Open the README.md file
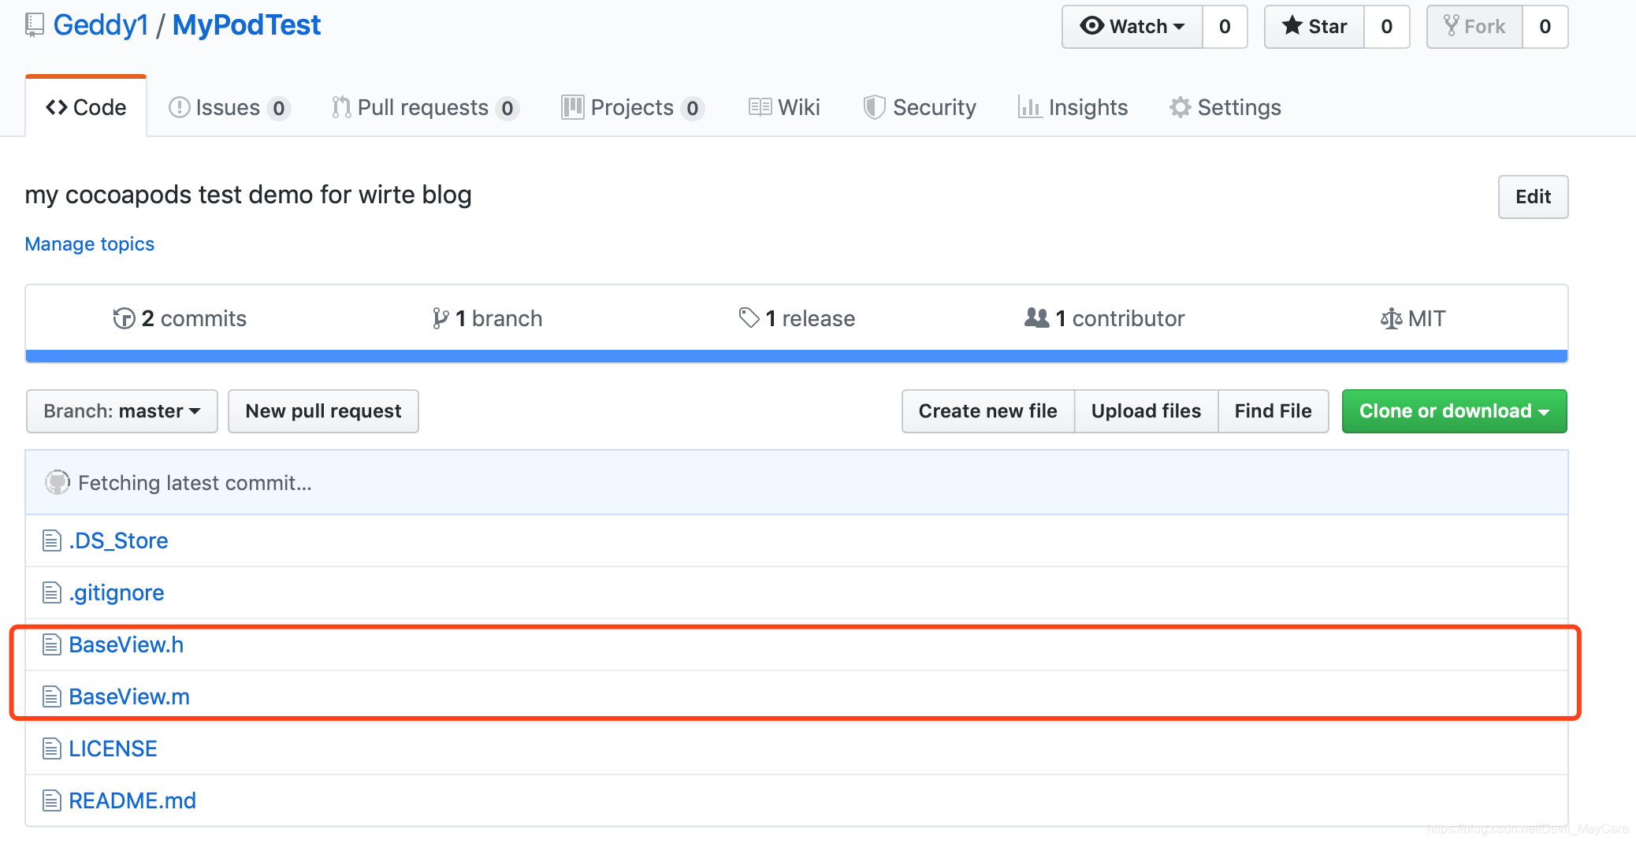The width and height of the screenshot is (1636, 843). click(x=132, y=801)
